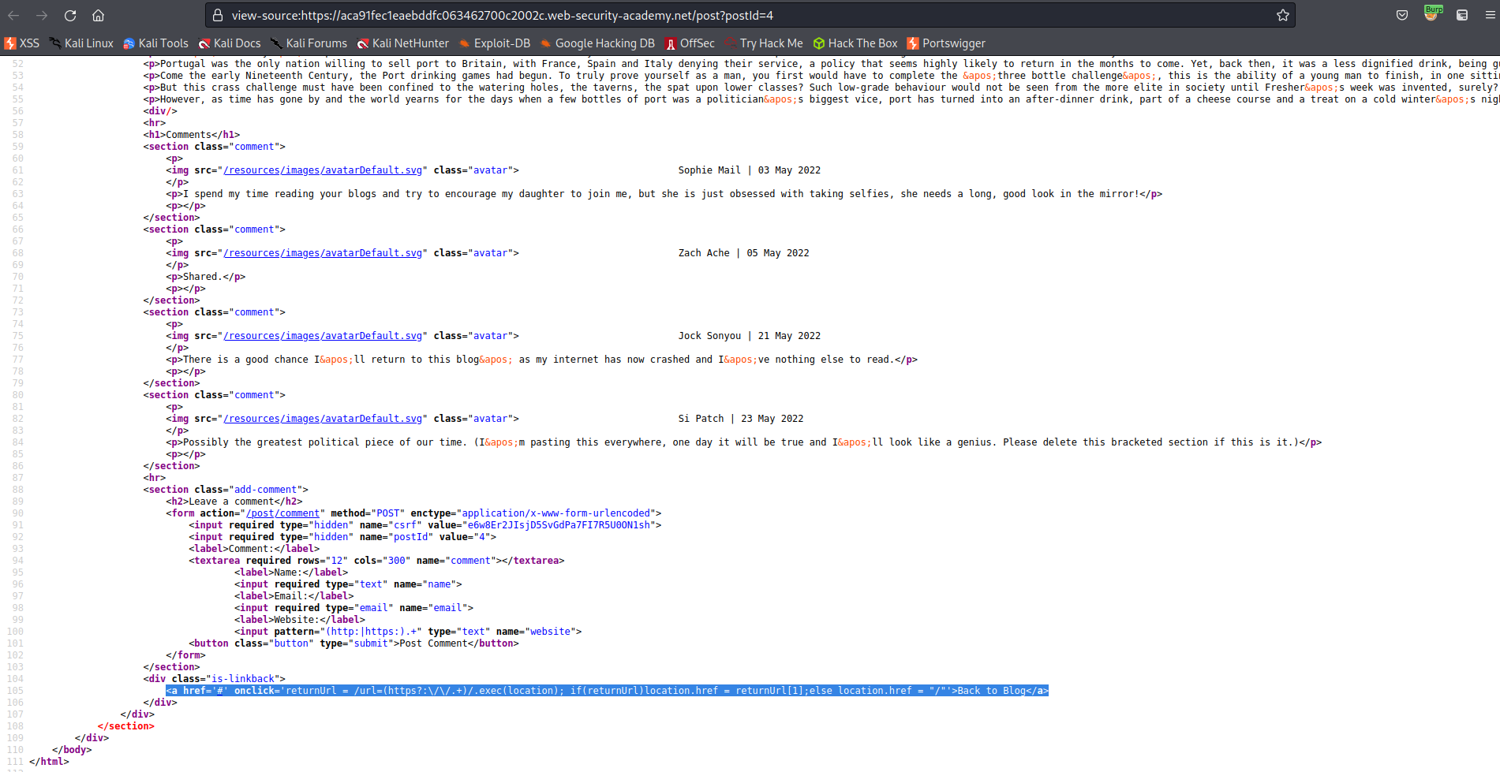Reload the current page
Image resolution: width=1500 pixels, height=772 pixels.
(70, 15)
